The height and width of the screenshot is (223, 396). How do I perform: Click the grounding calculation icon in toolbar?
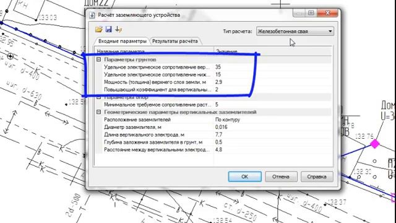coord(118,29)
